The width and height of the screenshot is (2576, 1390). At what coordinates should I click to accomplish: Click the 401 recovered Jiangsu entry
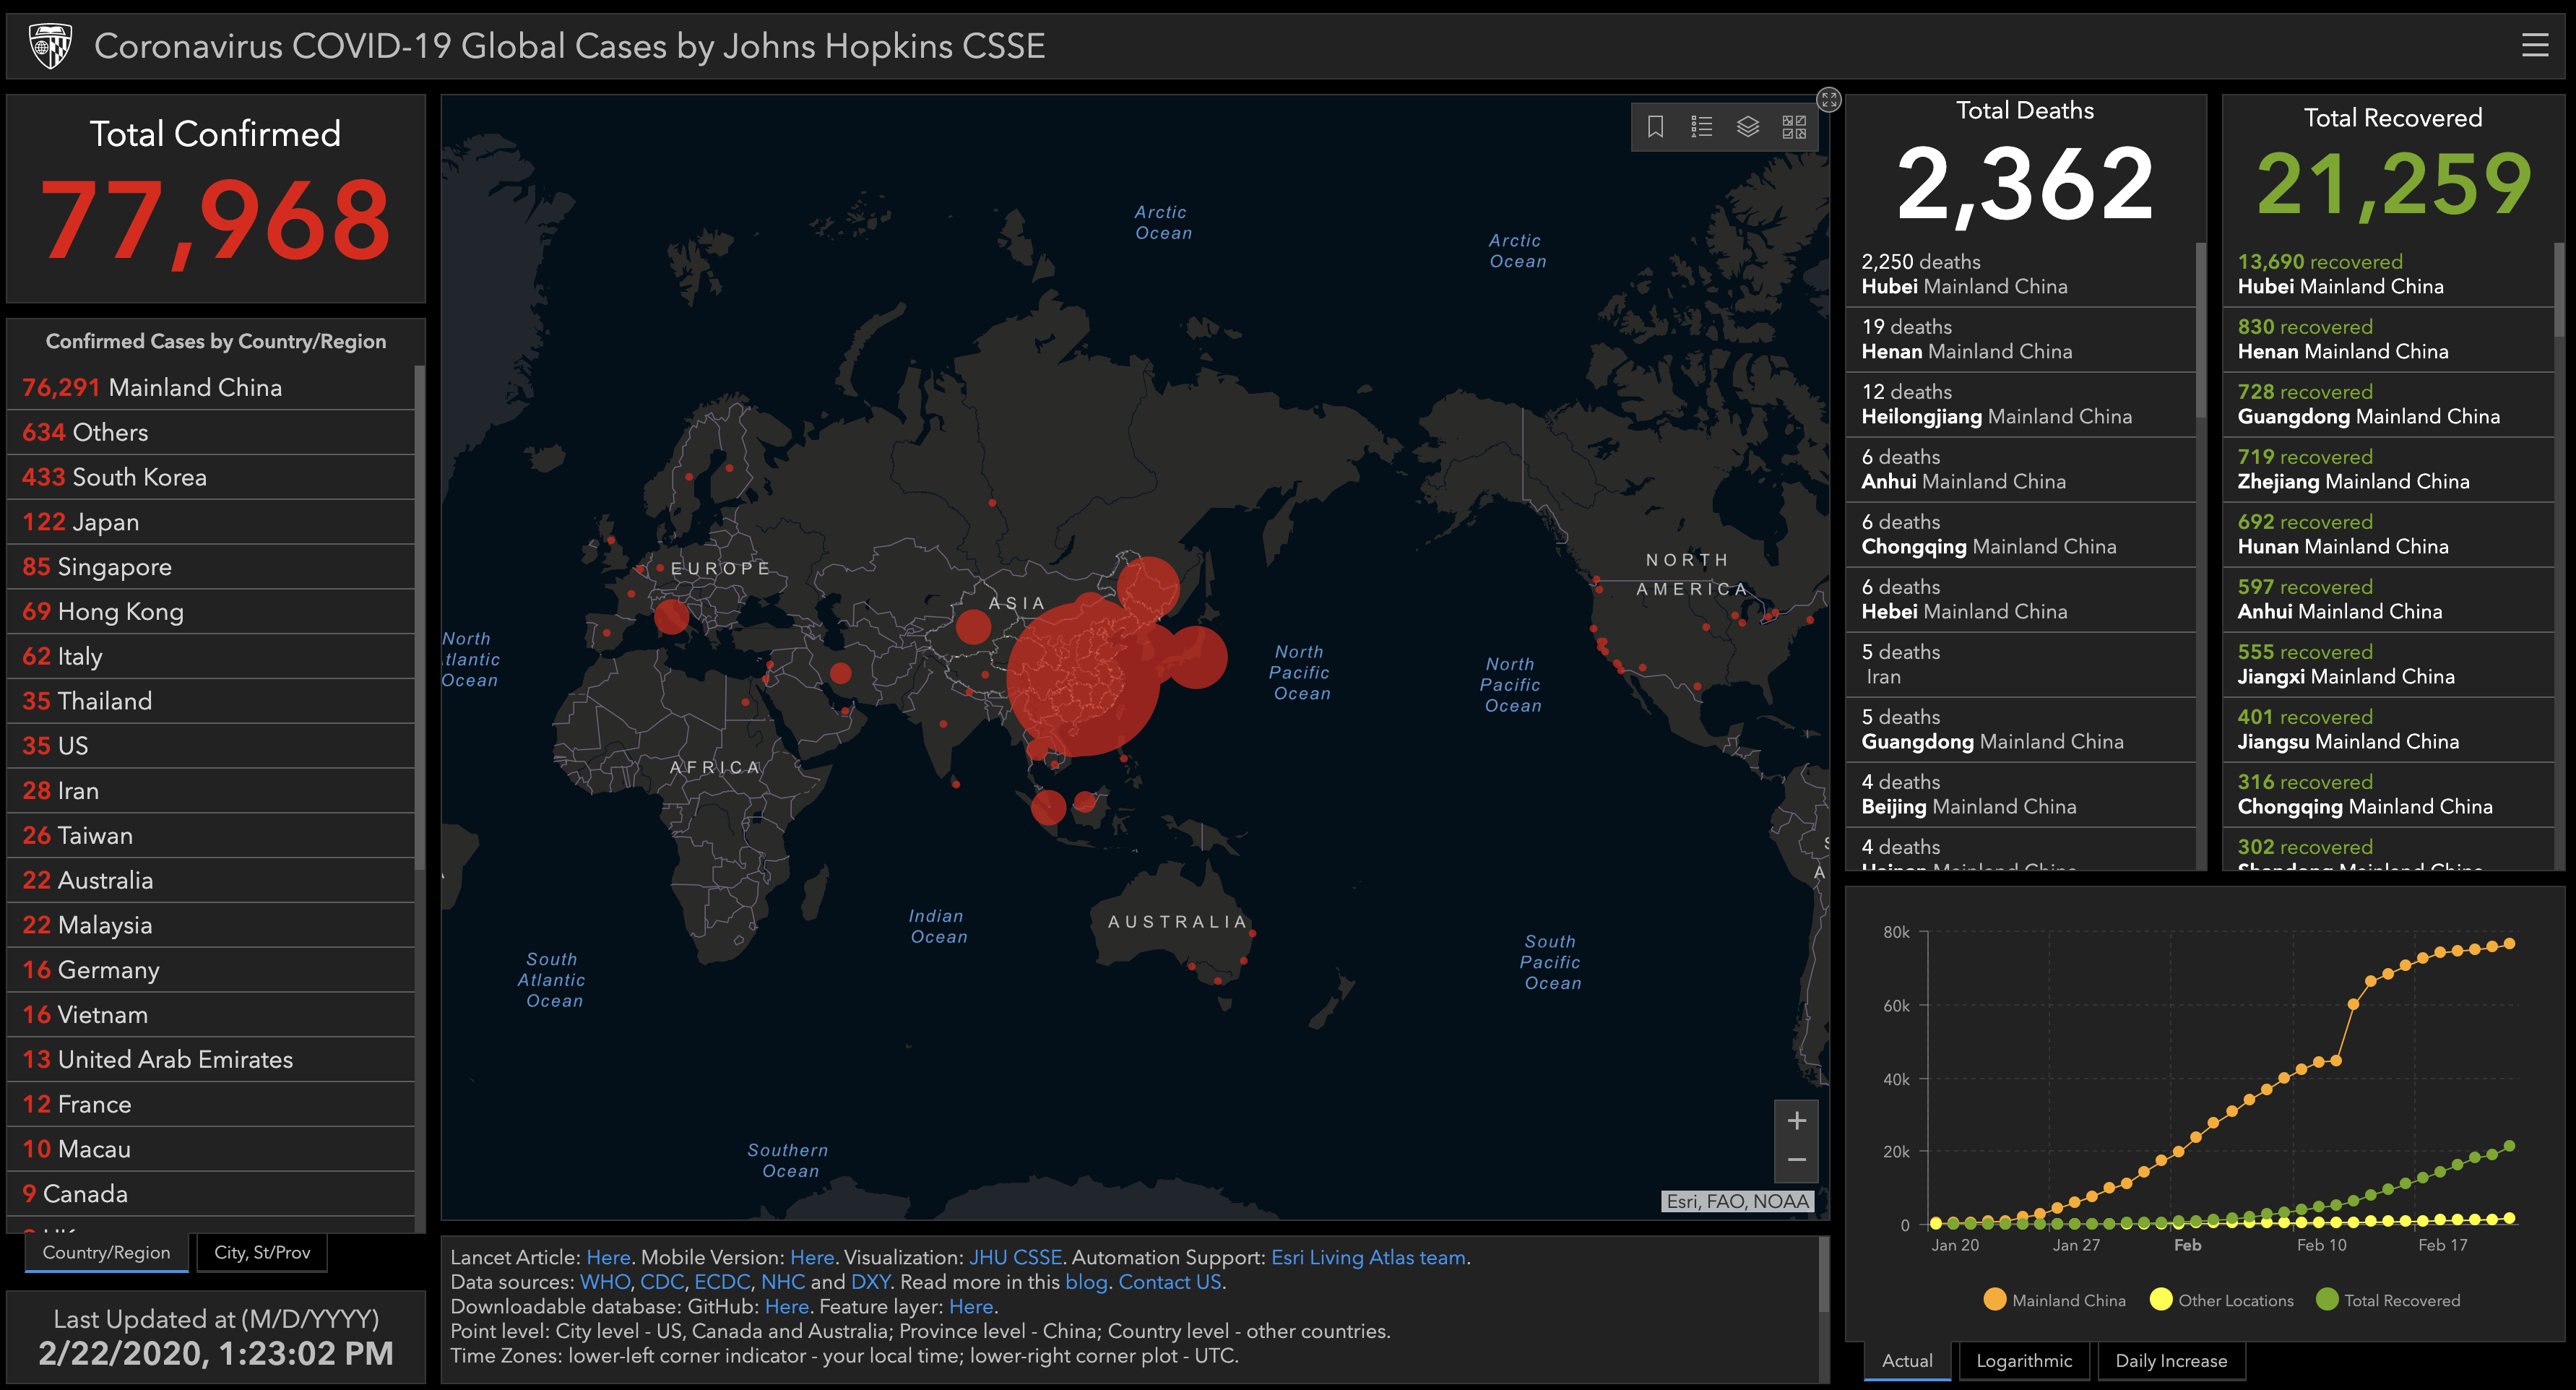click(2388, 729)
